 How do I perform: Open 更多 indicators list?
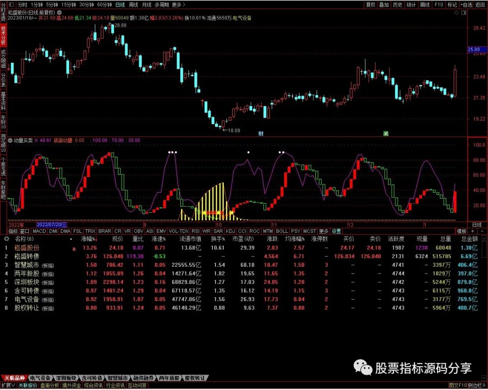tap(324, 232)
